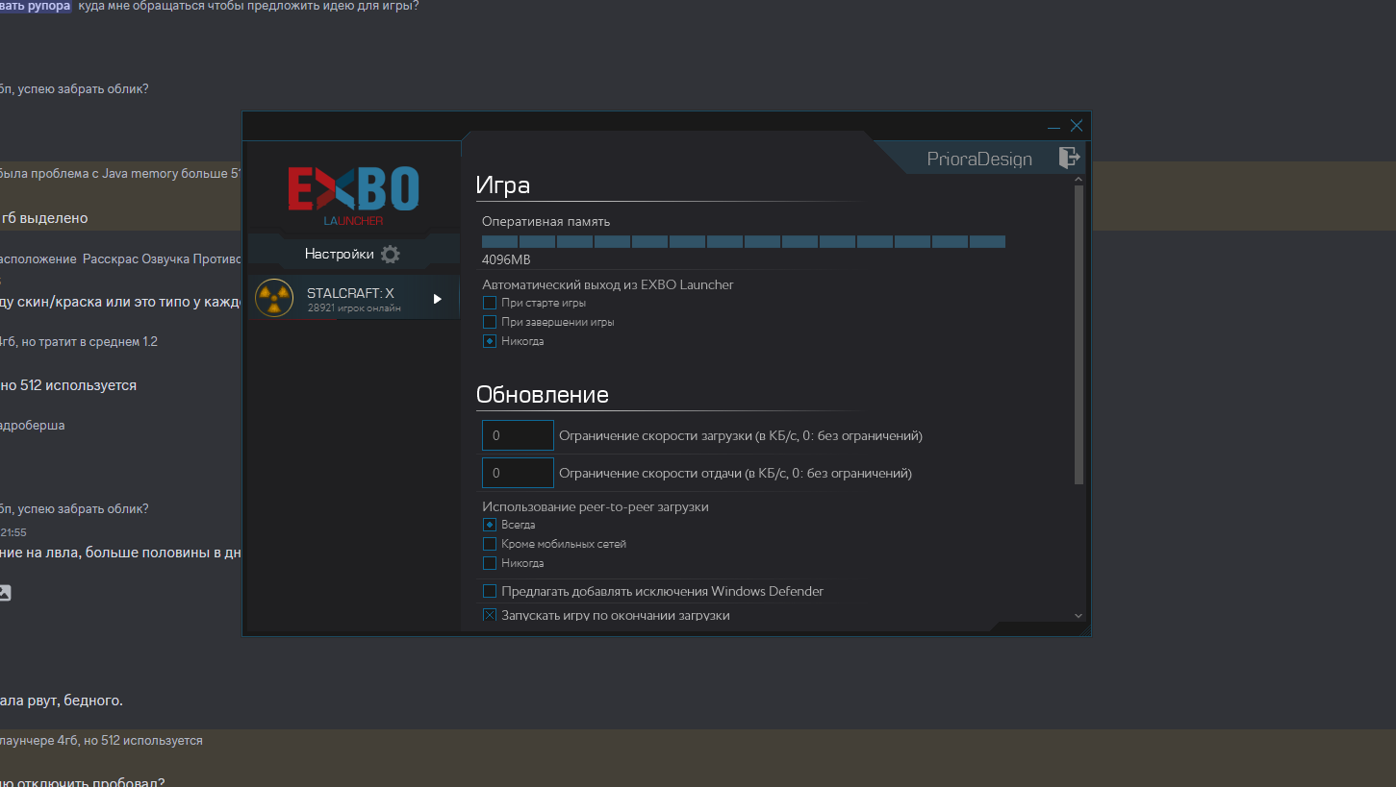The width and height of the screenshot is (1396, 787).
Task: Click the settings scrollbar up arrow
Action: tap(1079, 180)
